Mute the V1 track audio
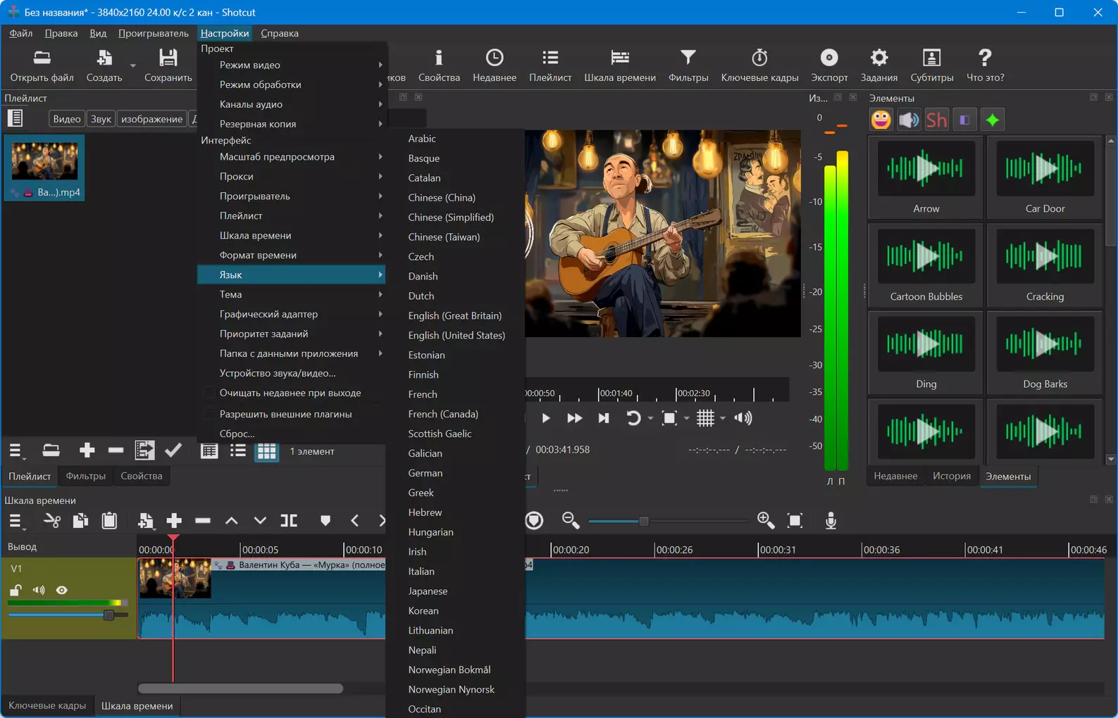The image size is (1118, 718). 39,590
